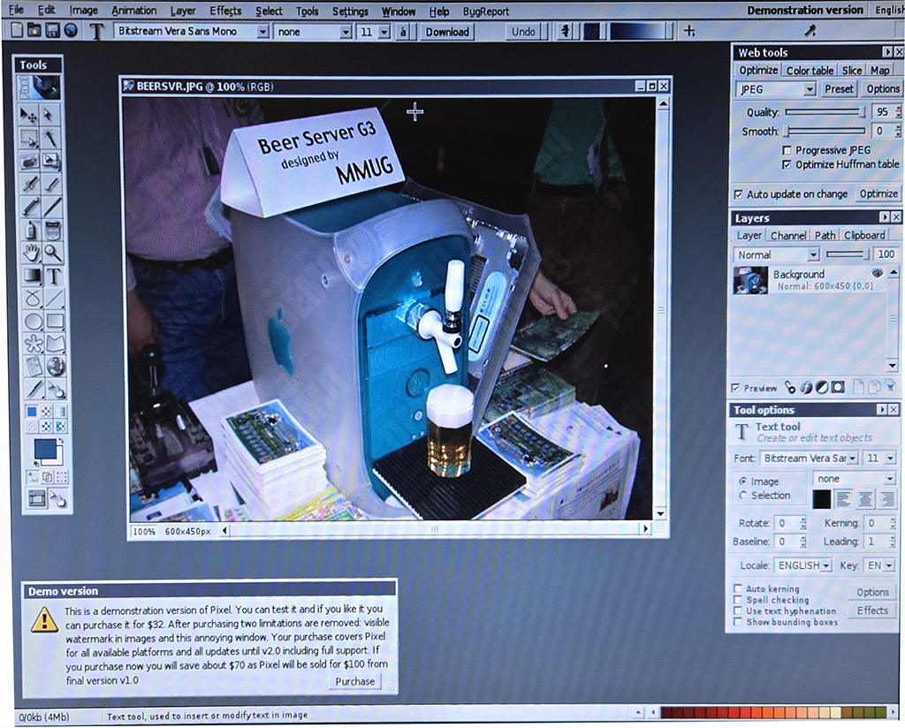The image size is (905, 728).
Task: Uncheck Optimize Huffman table
Action: tap(786, 165)
